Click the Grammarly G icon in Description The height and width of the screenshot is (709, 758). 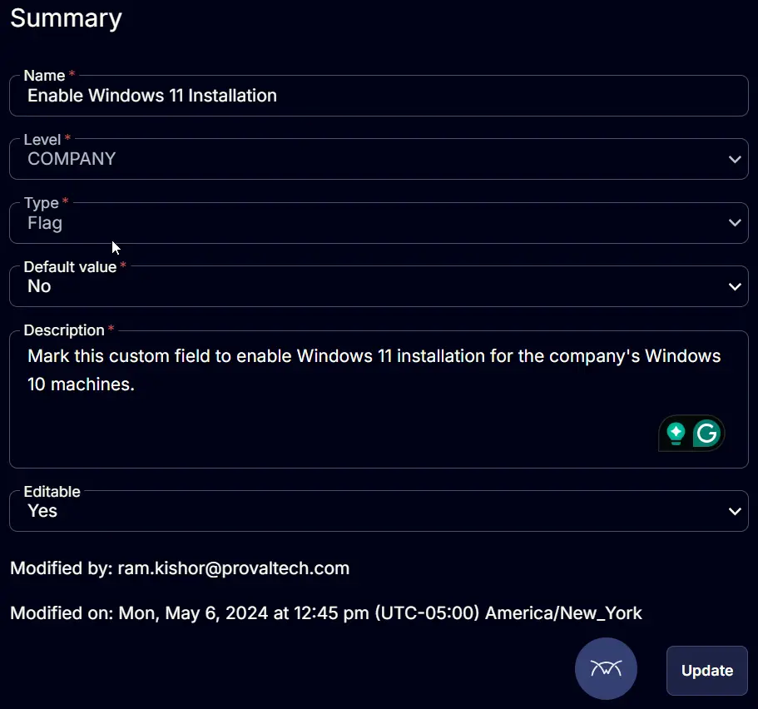706,434
